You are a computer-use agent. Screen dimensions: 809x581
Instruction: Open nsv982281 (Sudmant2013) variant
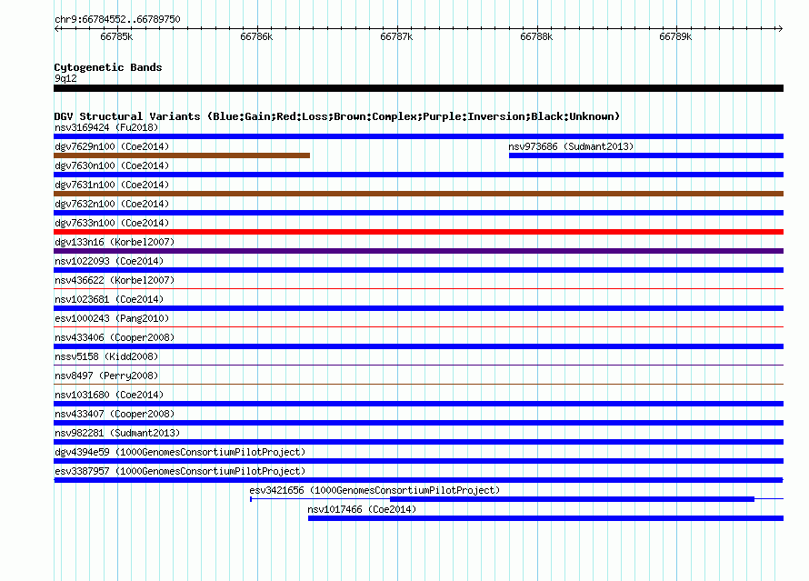pyautogui.click(x=117, y=433)
